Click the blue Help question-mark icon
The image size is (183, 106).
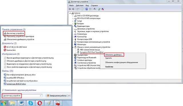tap(87, 9)
